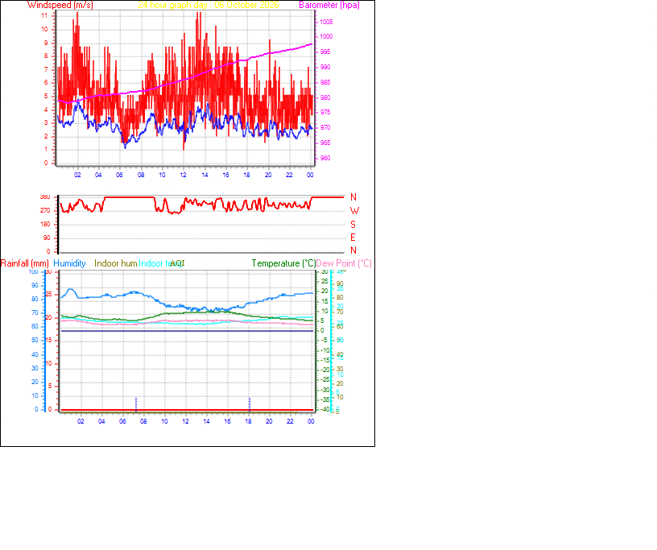Click the blue dotted marker near hour 18
Viewport: 657px width, 550px height.
point(250,403)
